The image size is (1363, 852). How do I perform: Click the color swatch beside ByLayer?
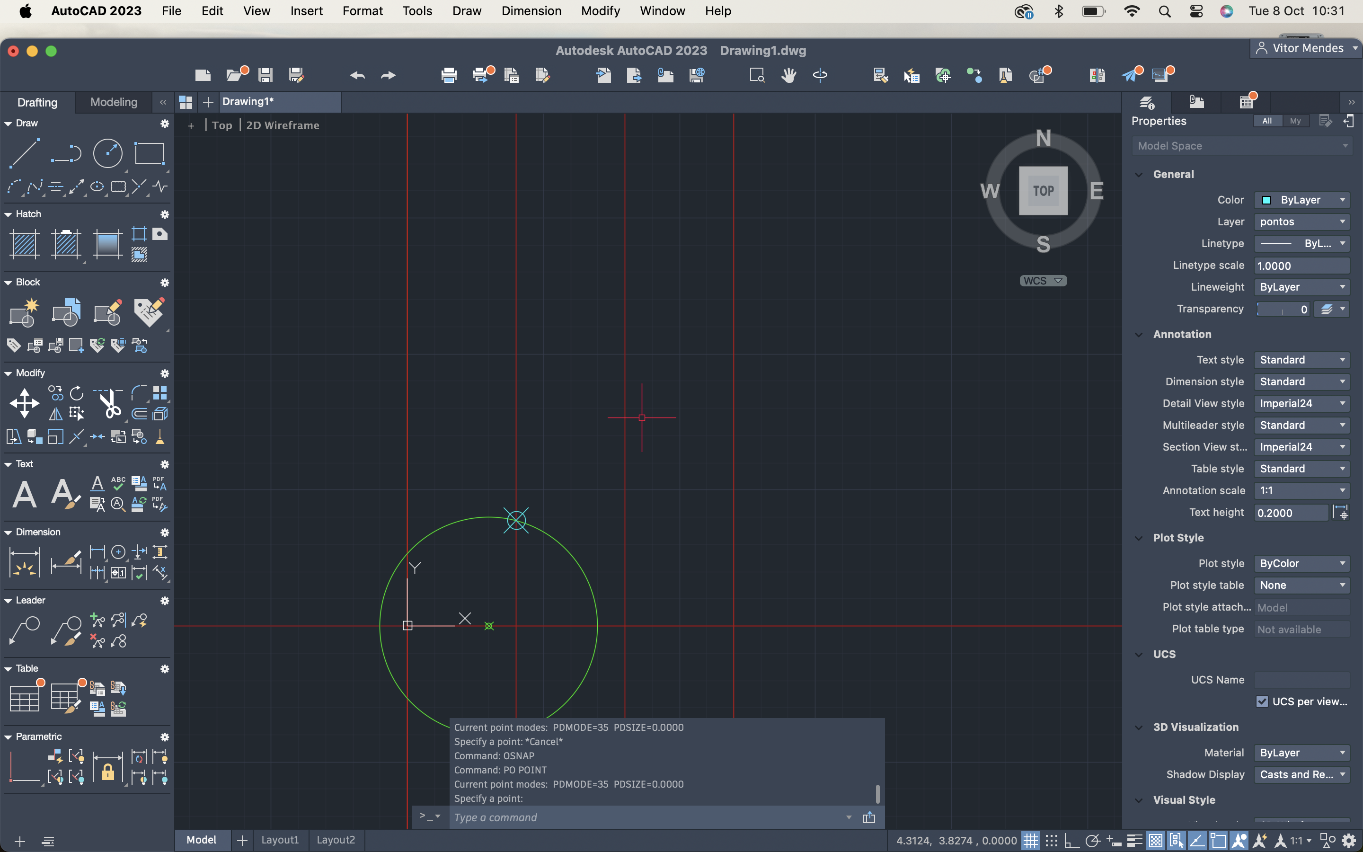(1266, 200)
